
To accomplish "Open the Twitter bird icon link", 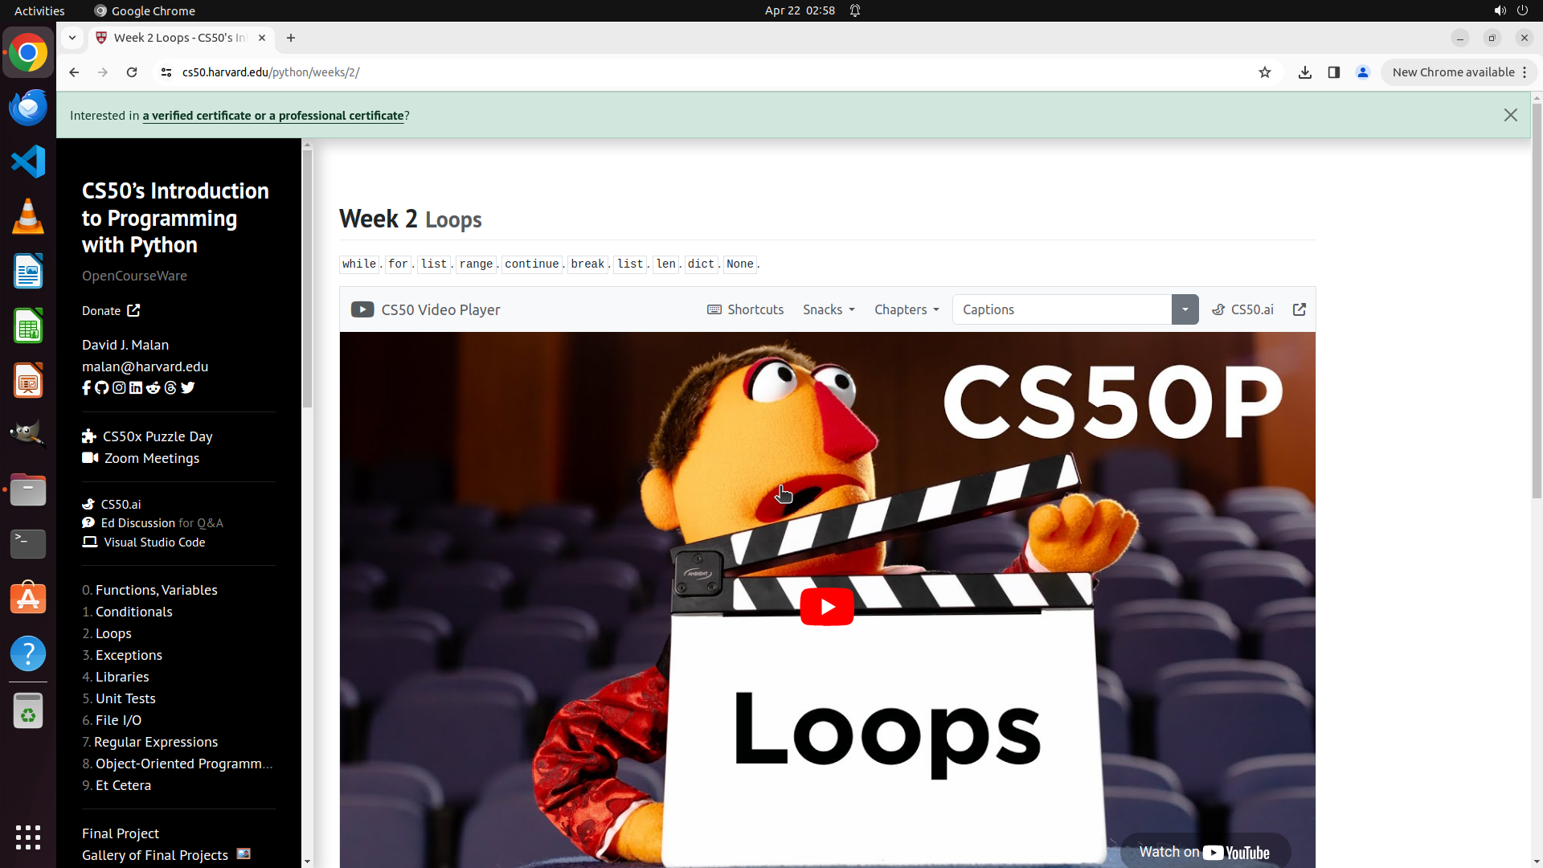I will [188, 388].
